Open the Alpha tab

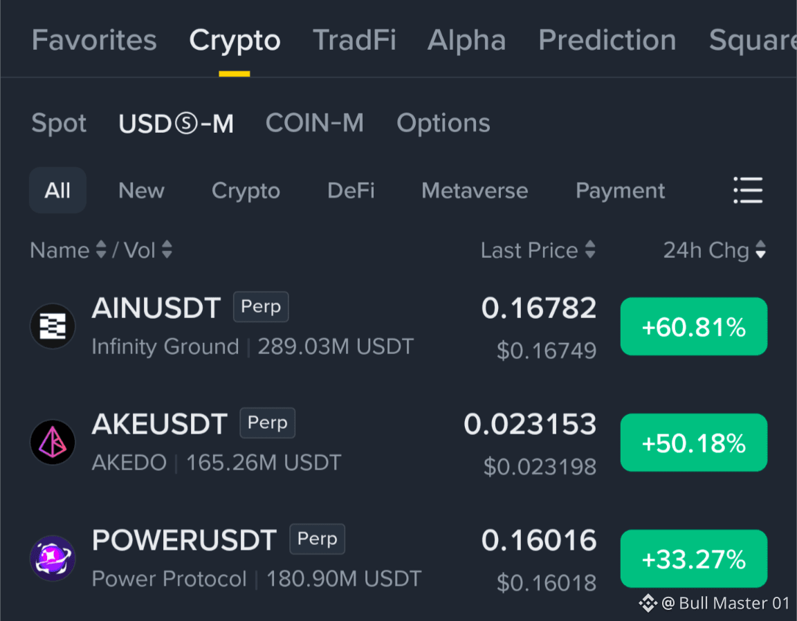[x=466, y=39]
